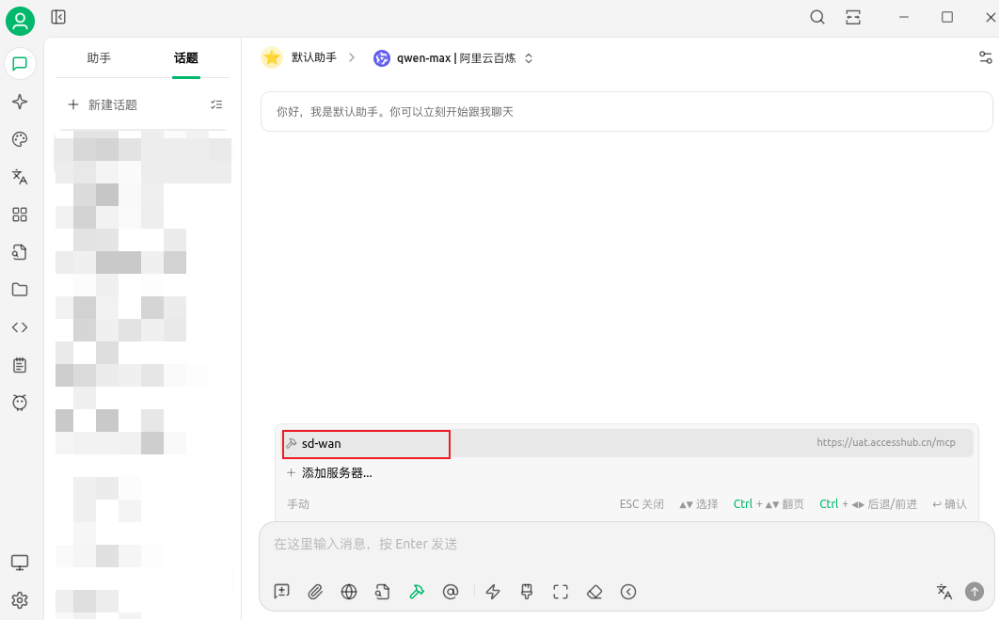Viewport: 999px width, 620px height.
Task: Click 新建话题 to create a topic
Action: 103,104
